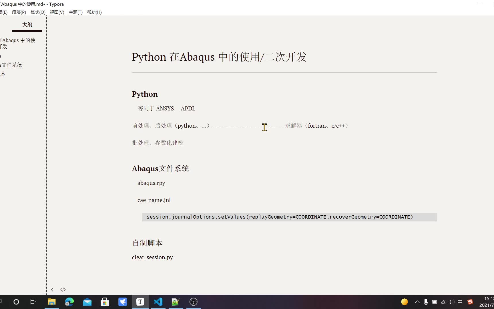Open the Mail app from the taskbar

point(87,302)
